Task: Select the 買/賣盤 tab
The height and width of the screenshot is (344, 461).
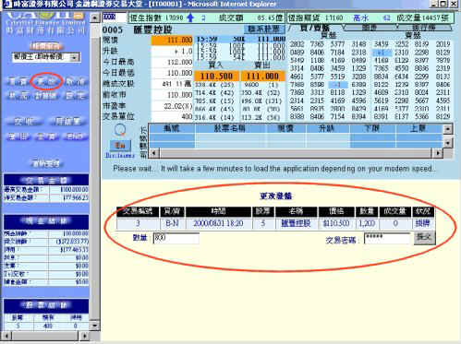Action: click(315, 28)
